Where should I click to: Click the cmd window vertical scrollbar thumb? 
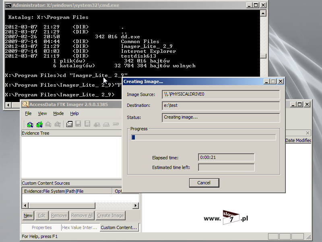pyautogui.click(x=263, y=56)
